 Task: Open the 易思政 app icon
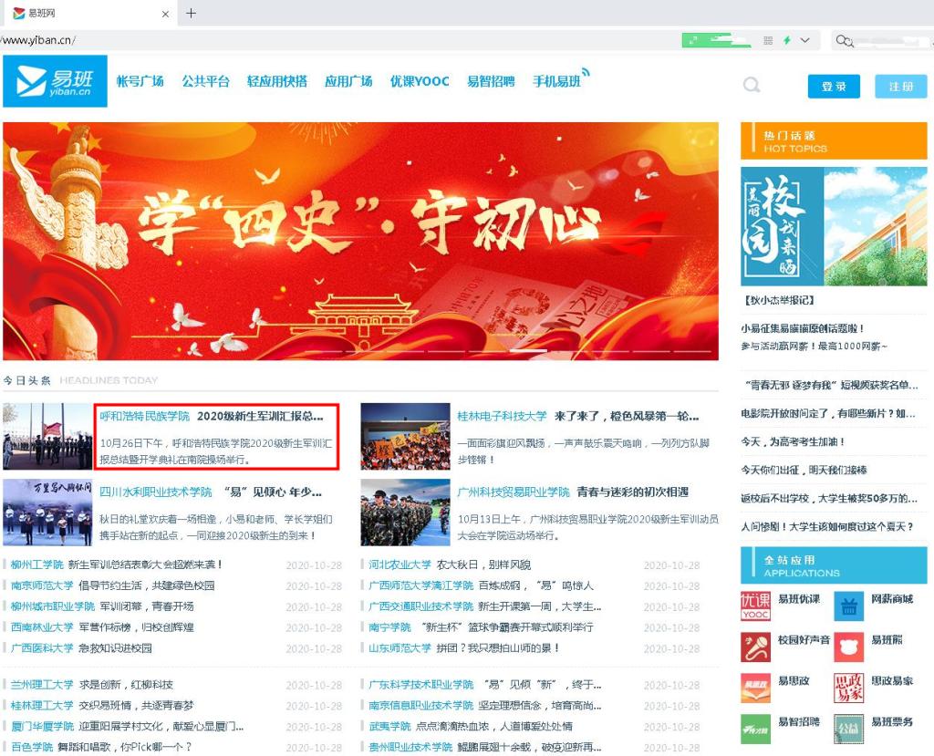[755, 688]
